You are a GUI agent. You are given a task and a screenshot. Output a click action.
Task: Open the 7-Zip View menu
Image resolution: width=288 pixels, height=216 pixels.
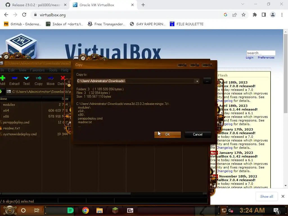tap(22, 70)
